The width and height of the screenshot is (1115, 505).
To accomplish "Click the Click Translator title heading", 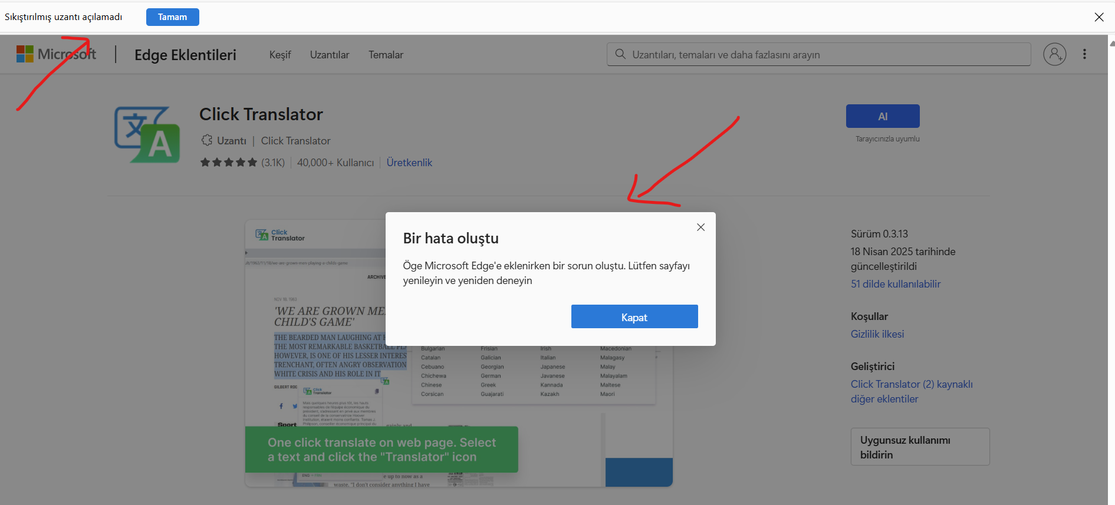I will pyautogui.click(x=261, y=114).
